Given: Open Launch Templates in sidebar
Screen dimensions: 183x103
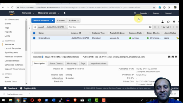Looking at the screenshot, I should tap(13, 48).
